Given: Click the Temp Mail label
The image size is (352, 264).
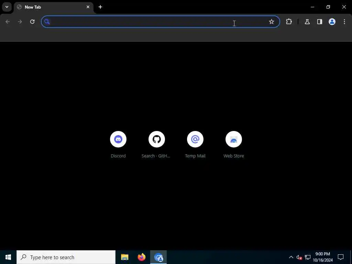Looking at the screenshot, I should [195, 156].
